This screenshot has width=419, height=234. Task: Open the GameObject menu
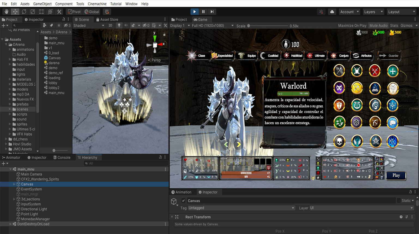(42, 4)
